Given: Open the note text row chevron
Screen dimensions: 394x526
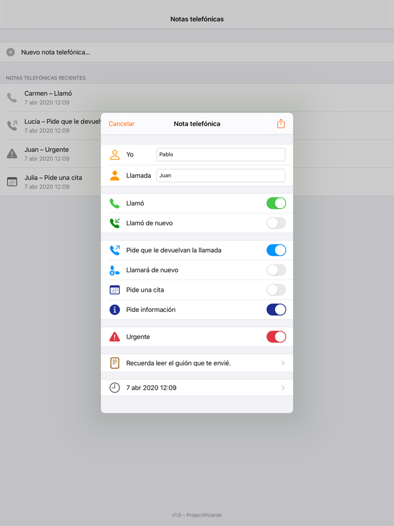Looking at the screenshot, I should [x=283, y=363].
